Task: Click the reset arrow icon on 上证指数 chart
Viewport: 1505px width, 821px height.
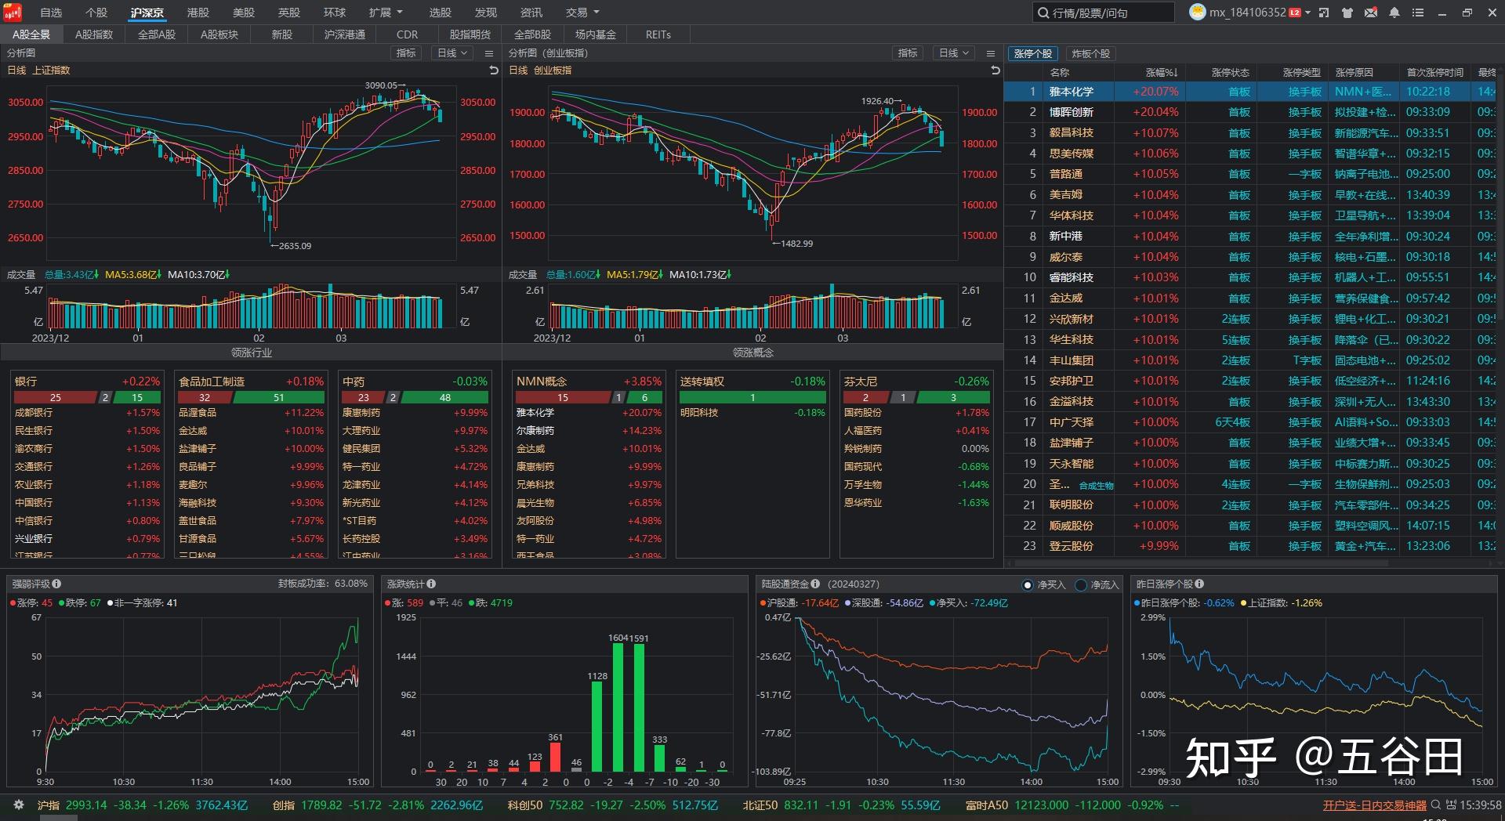Action: tap(494, 71)
